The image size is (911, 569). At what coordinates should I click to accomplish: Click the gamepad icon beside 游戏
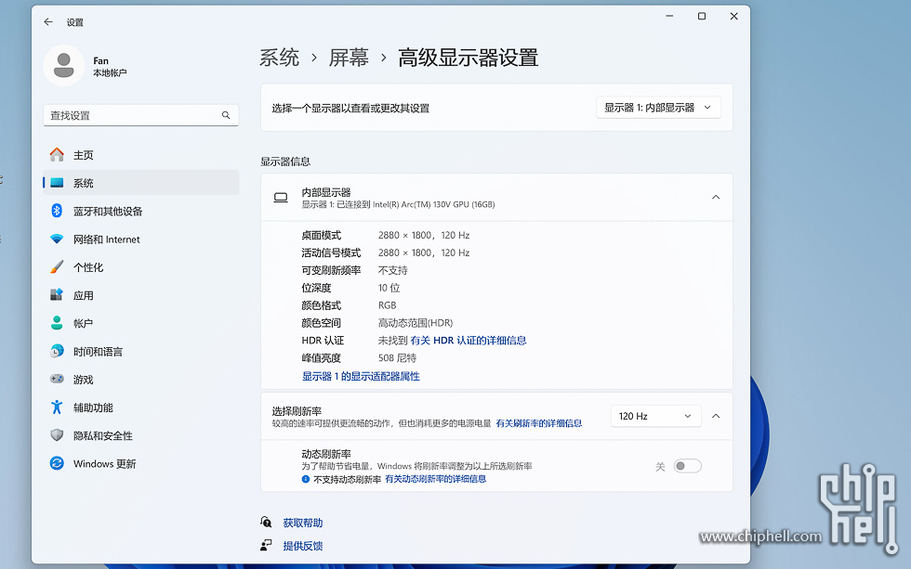pyautogui.click(x=57, y=379)
